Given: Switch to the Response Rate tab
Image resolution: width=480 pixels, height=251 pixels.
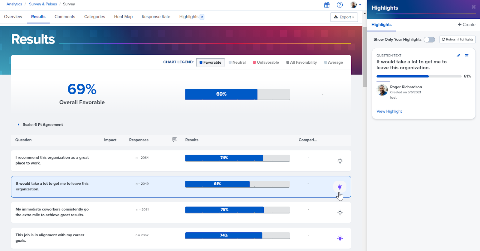Looking at the screenshot, I should coord(156,17).
